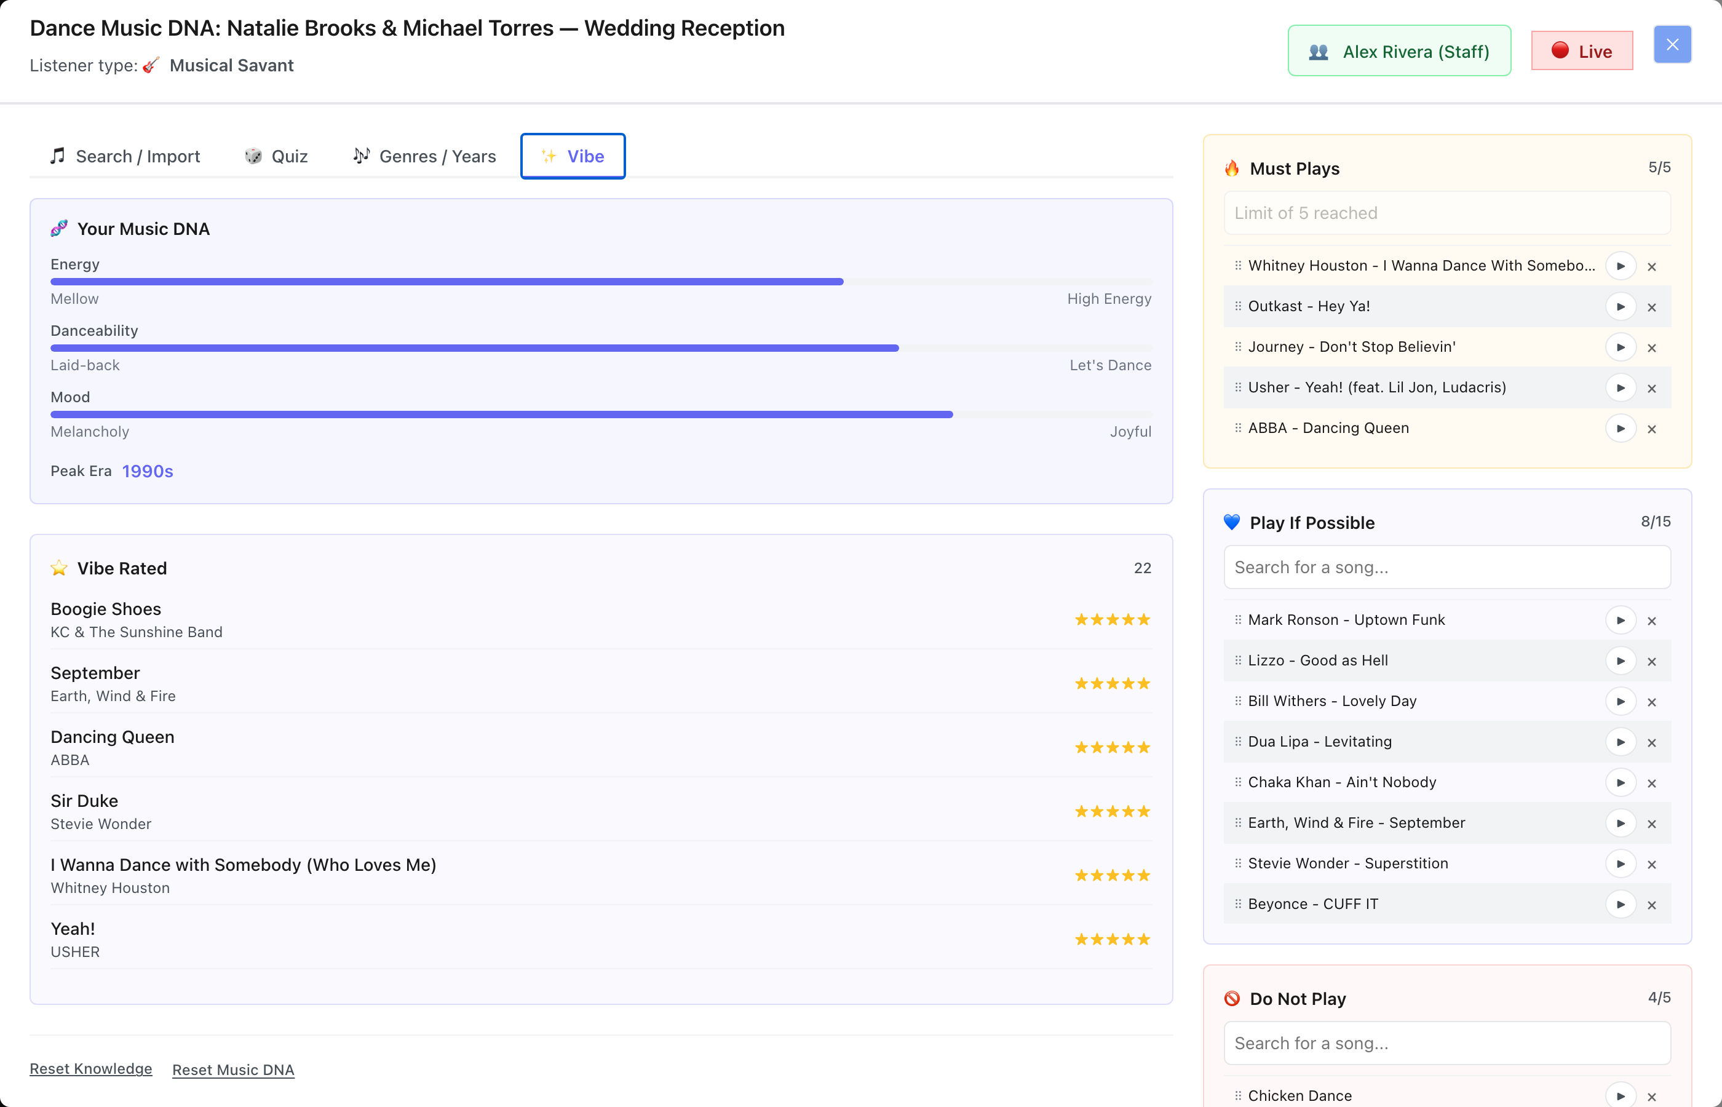Remove Mark Ronson - Uptown Funk
The width and height of the screenshot is (1722, 1107).
tap(1651, 621)
